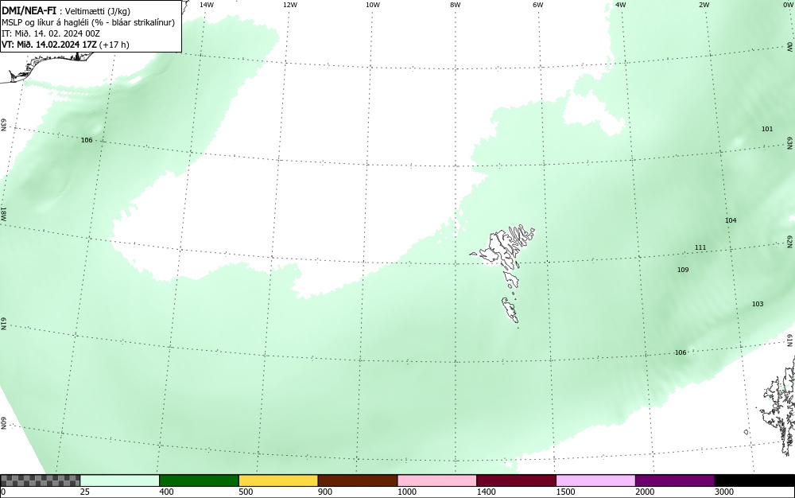
Task: Click the legend value '400'
Action: pyautogui.click(x=166, y=492)
